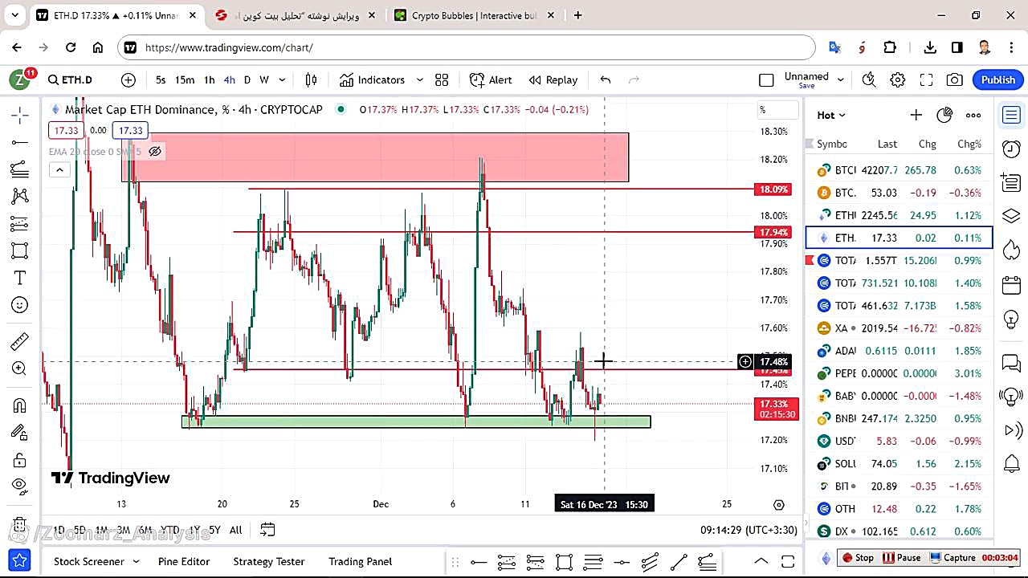This screenshot has height=578, width=1028.
Task: Select the crosshair cursor tool
Action: (20, 115)
